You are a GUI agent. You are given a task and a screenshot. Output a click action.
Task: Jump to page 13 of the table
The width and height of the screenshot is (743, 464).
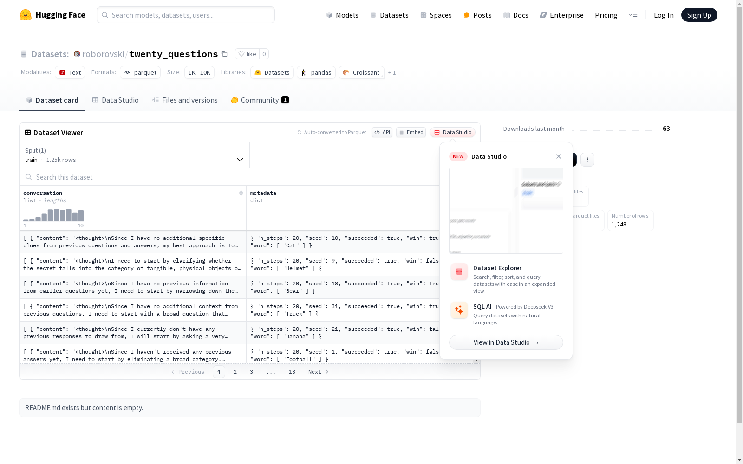tap(292, 372)
